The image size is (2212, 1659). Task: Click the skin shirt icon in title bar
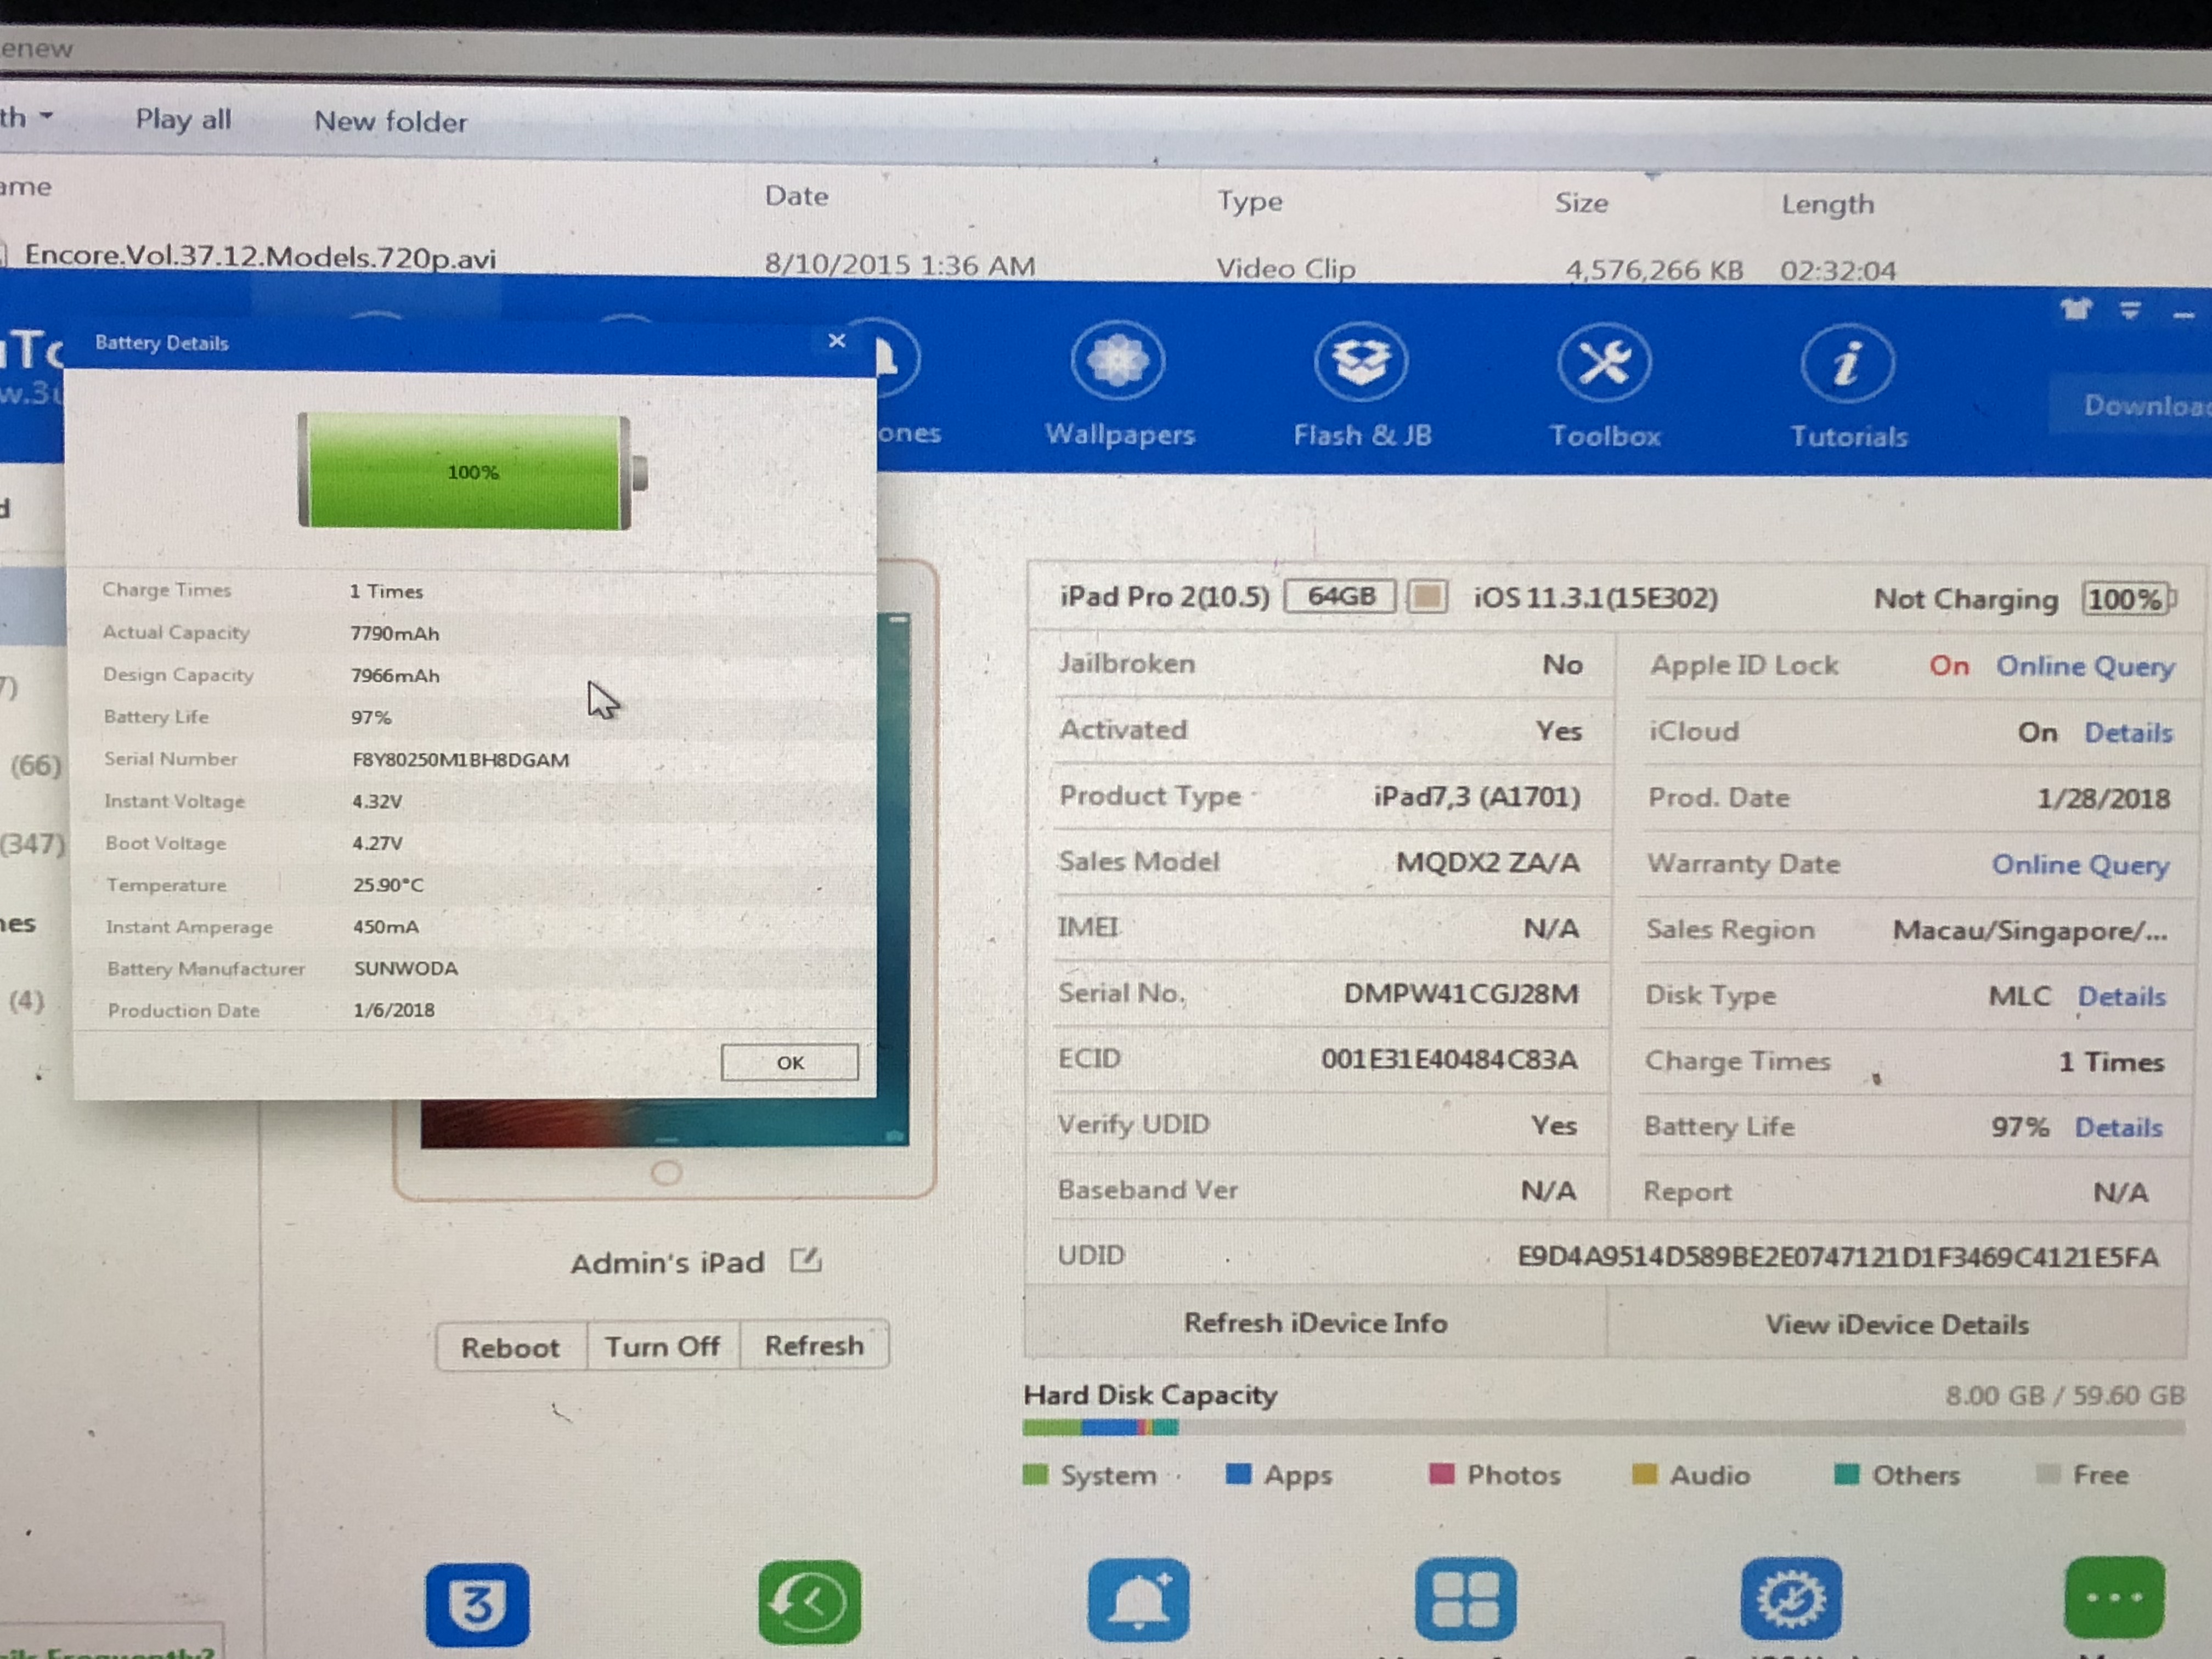click(2076, 310)
